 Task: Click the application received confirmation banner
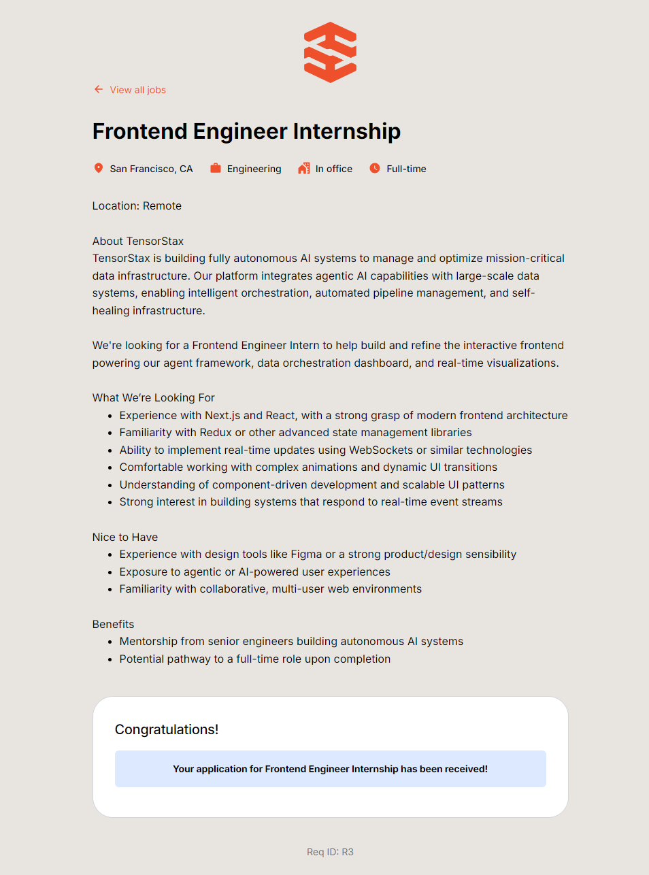[x=330, y=769]
